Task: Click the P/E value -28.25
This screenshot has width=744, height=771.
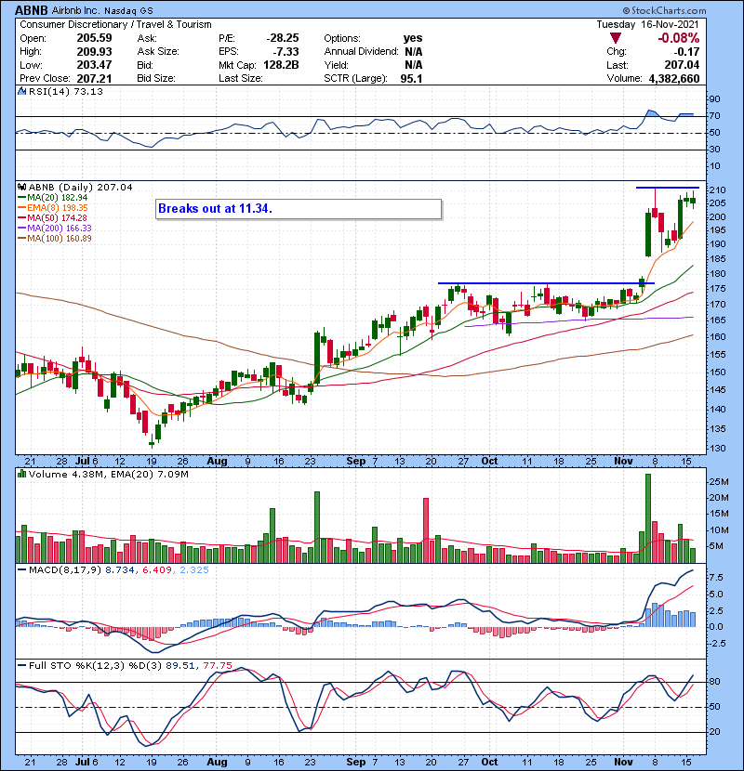Action: click(x=283, y=38)
